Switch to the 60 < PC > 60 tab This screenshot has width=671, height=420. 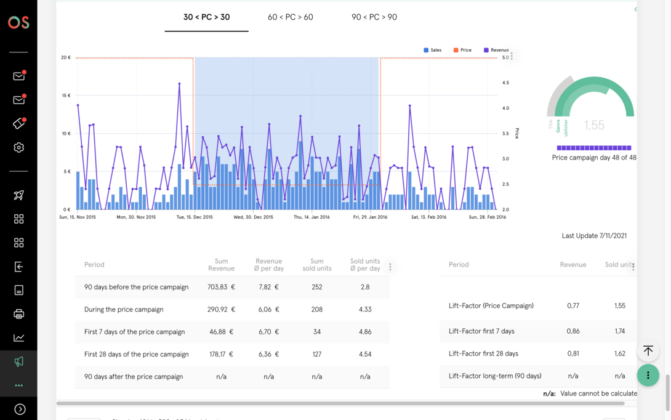290,17
